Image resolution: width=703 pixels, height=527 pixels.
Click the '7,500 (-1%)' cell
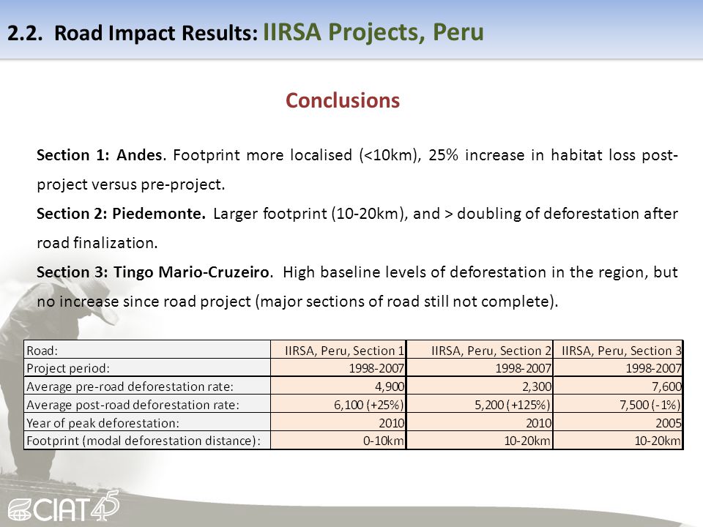(x=618, y=404)
